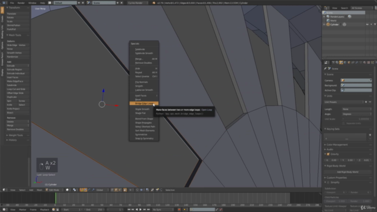Viewport: 377px width, 212px height.
Task: Choose Subdivide Smooth in Specials menu
Action: [144, 53]
